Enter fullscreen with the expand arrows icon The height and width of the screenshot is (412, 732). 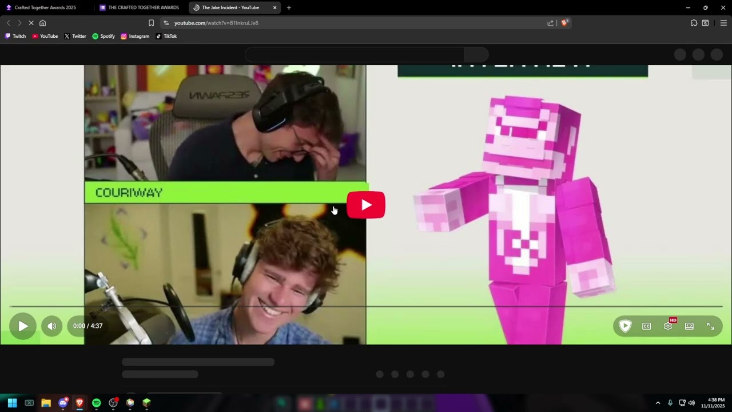pyautogui.click(x=710, y=326)
